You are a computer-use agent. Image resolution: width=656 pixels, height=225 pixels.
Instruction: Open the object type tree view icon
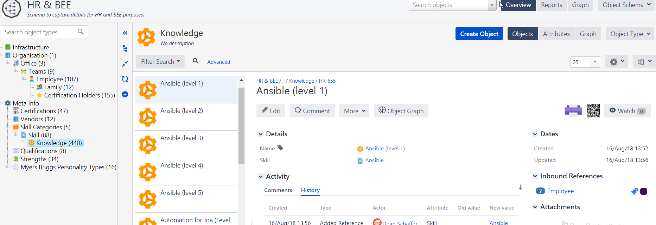pyautogui.click(x=125, y=48)
